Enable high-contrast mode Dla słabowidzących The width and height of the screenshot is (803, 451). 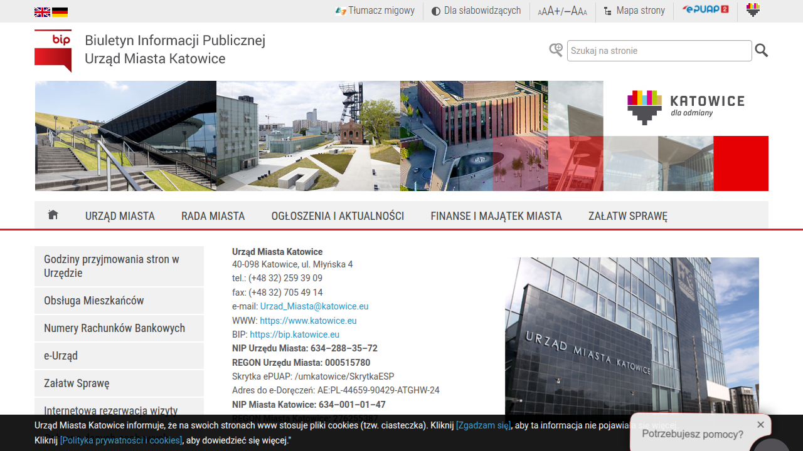476,11
